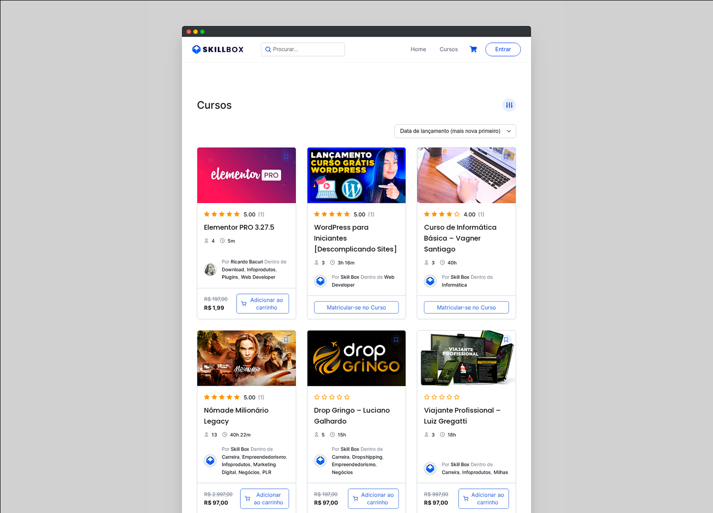Focus the Procurar search field

(x=303, y=49)
